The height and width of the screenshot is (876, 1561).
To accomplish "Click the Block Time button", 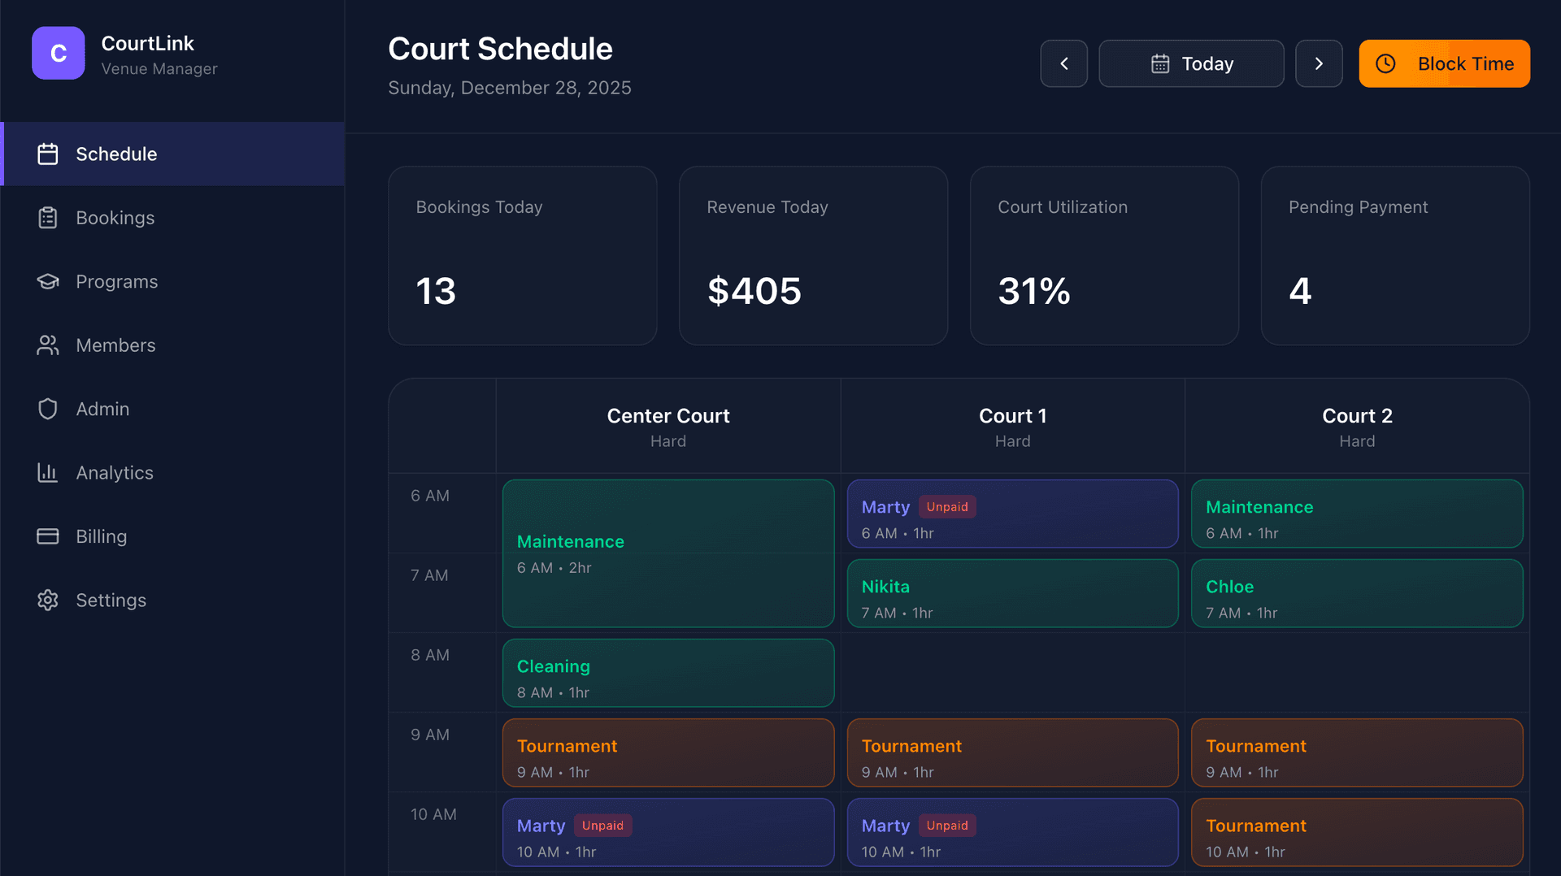I will 1444,63.
